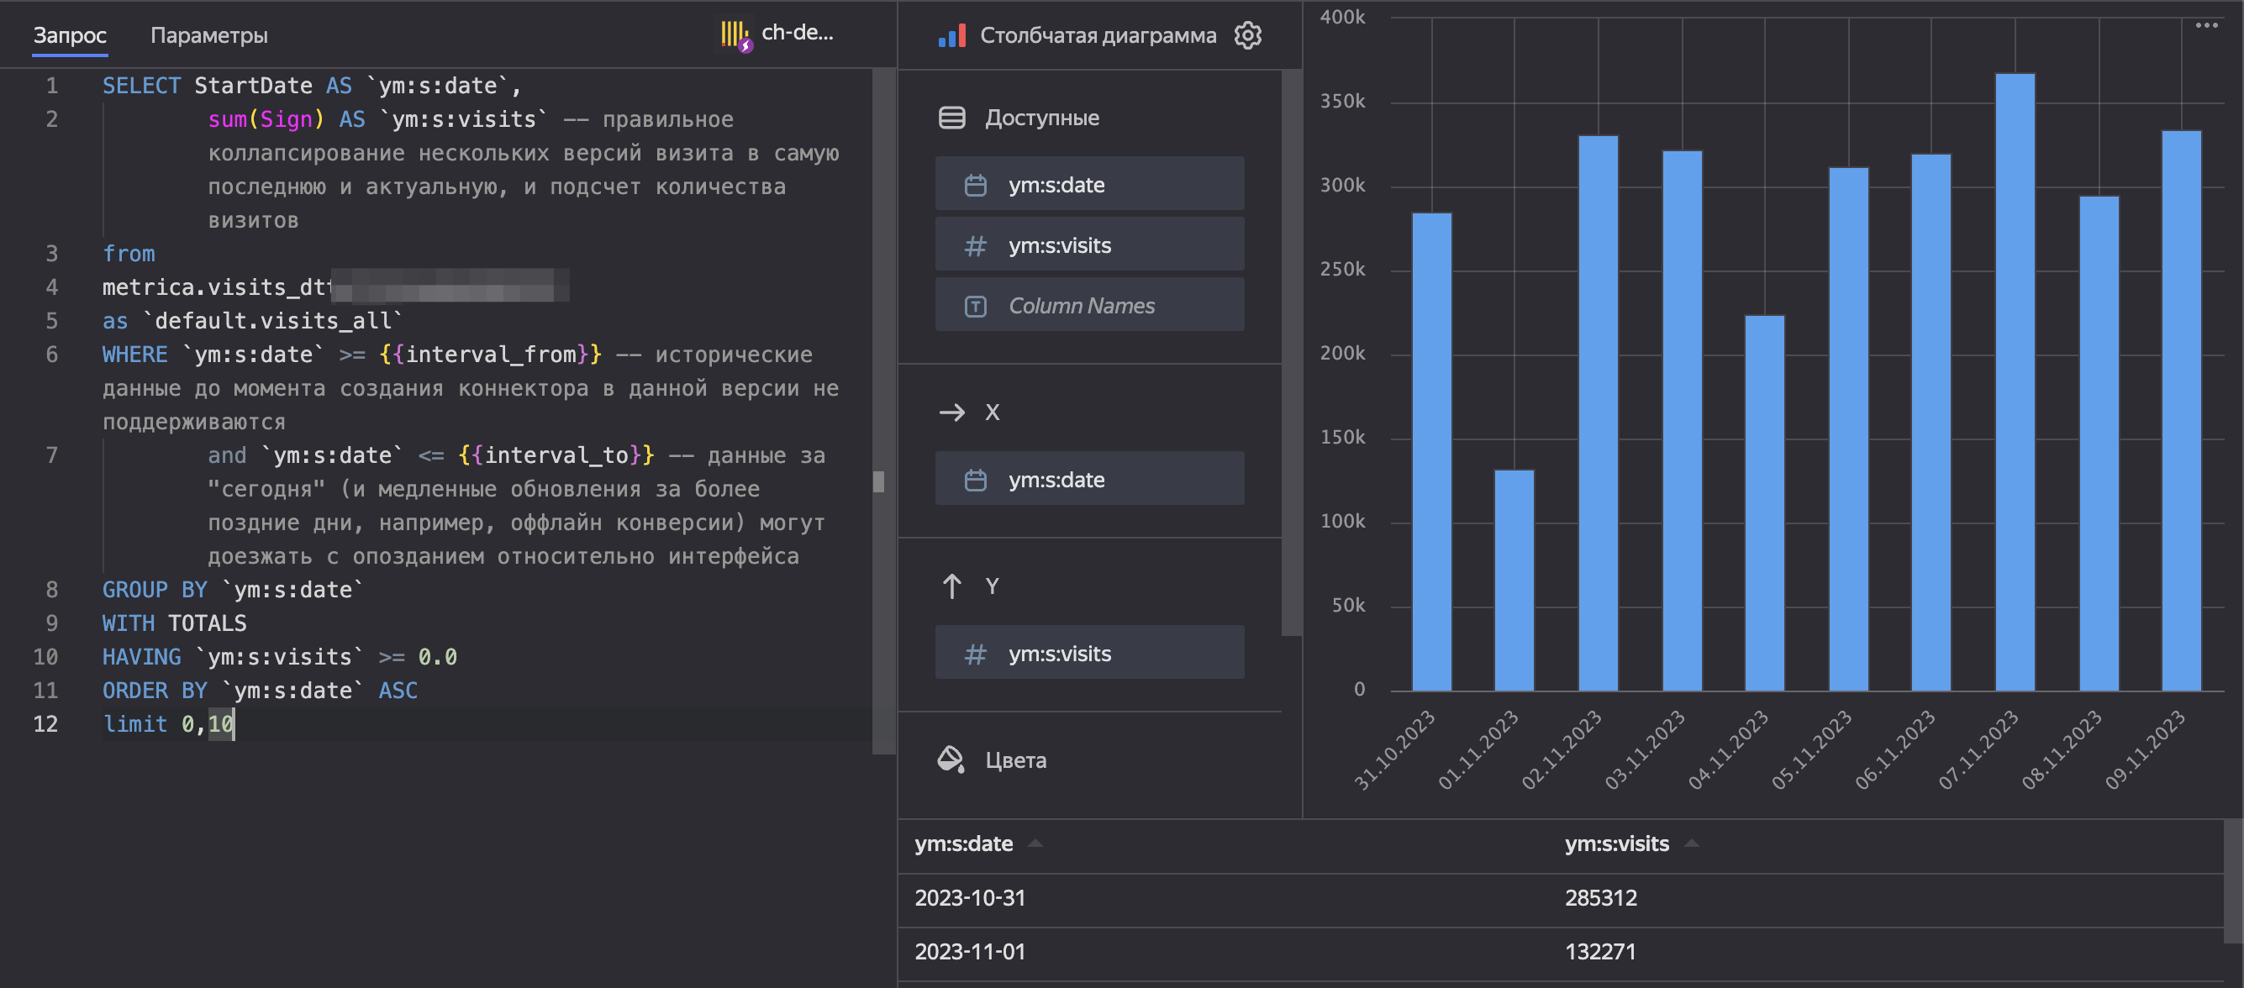Click calendar icon of available ym:s:date field
2244x988 pixels.
[x=976, y=185]
